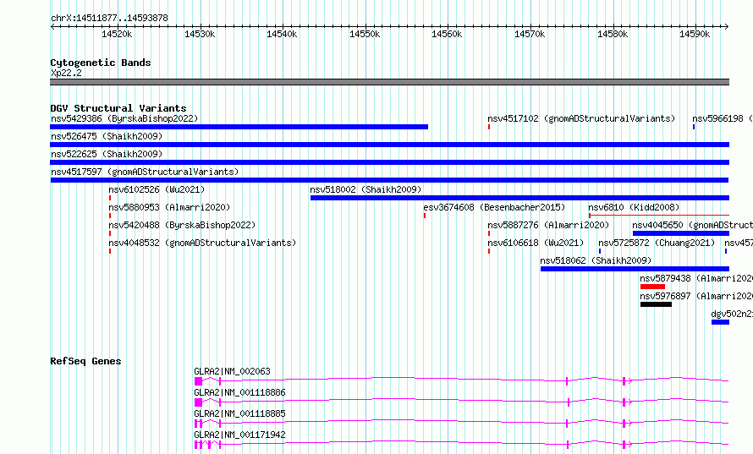Click the 14580k ruler tick label
Screen dimensions: 753x454
click(613, 34)
